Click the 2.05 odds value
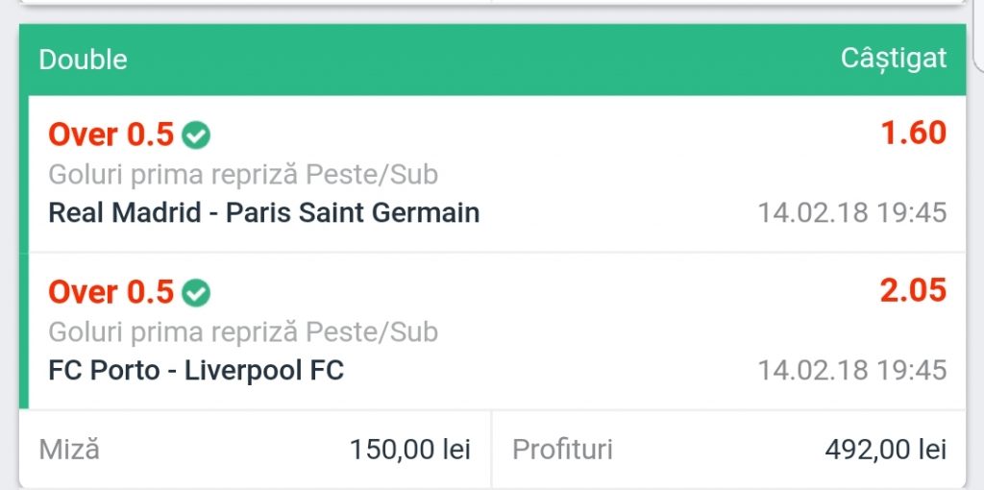The width and height of the screenshot is (984, 490). pos(913,290)
